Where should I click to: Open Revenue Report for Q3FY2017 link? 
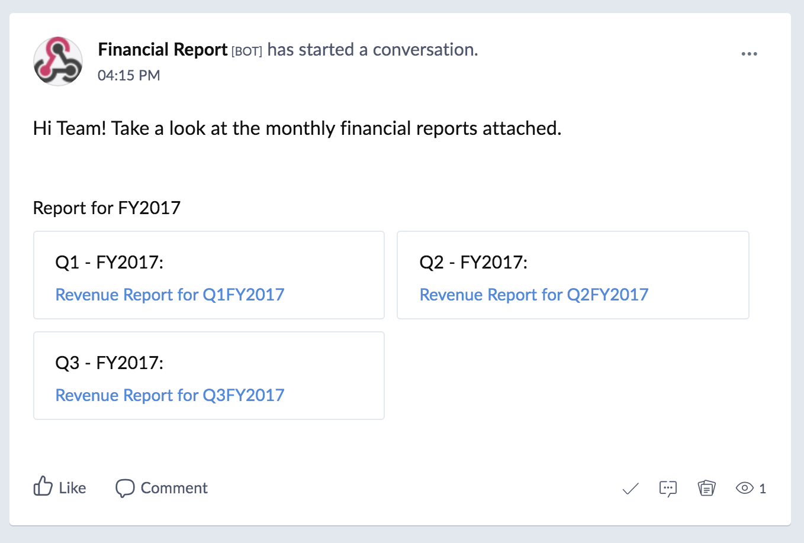[x=170, y=395]
